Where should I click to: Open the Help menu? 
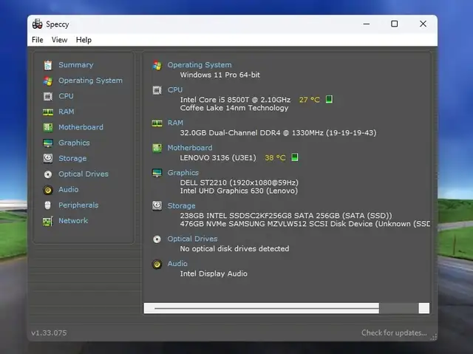84,40
